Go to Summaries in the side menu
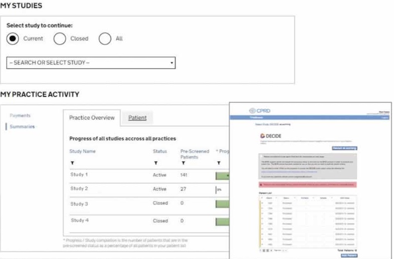Image resolution: width=394 pixels, height=259 pixels. [x=22, y=127]
